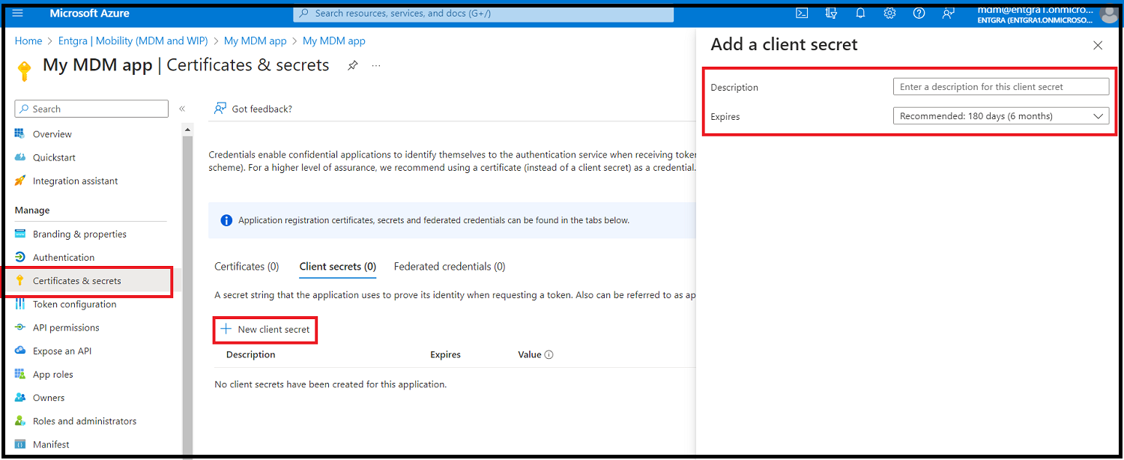This screenshot has width=1124, height=460.
Task: Open the help question mark icon
Action: [x=919, y=13]
